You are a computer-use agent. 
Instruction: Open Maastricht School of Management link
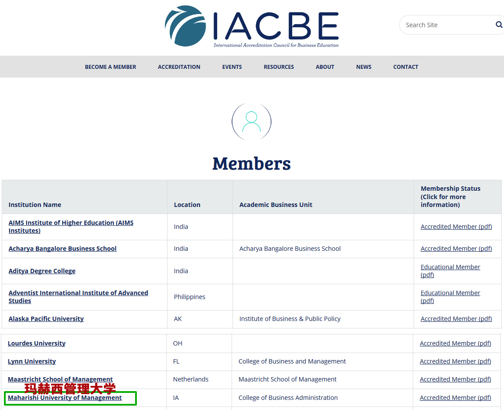click(x=60, y=379)
